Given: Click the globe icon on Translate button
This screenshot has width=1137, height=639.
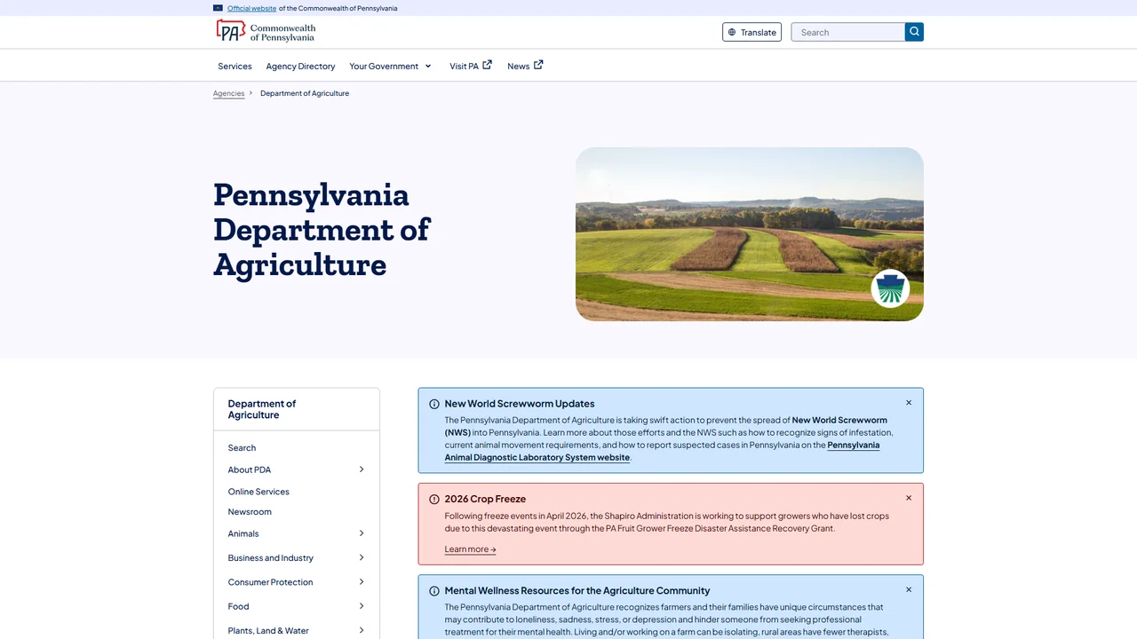Looking at the screenshot, I should 732,32.
